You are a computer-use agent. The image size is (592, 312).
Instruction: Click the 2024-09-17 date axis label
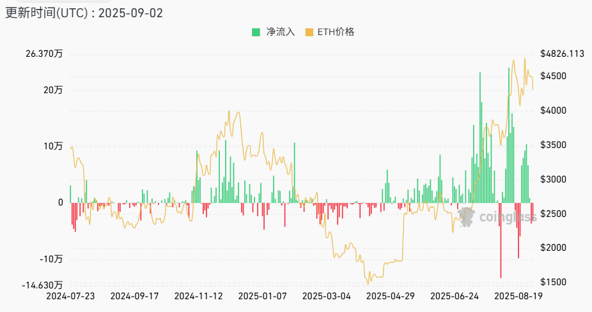134,296
